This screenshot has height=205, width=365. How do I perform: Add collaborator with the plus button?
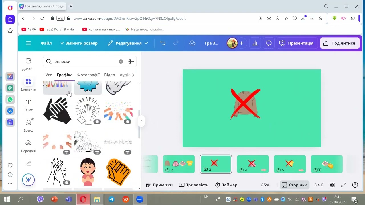(x=242, y=43)
